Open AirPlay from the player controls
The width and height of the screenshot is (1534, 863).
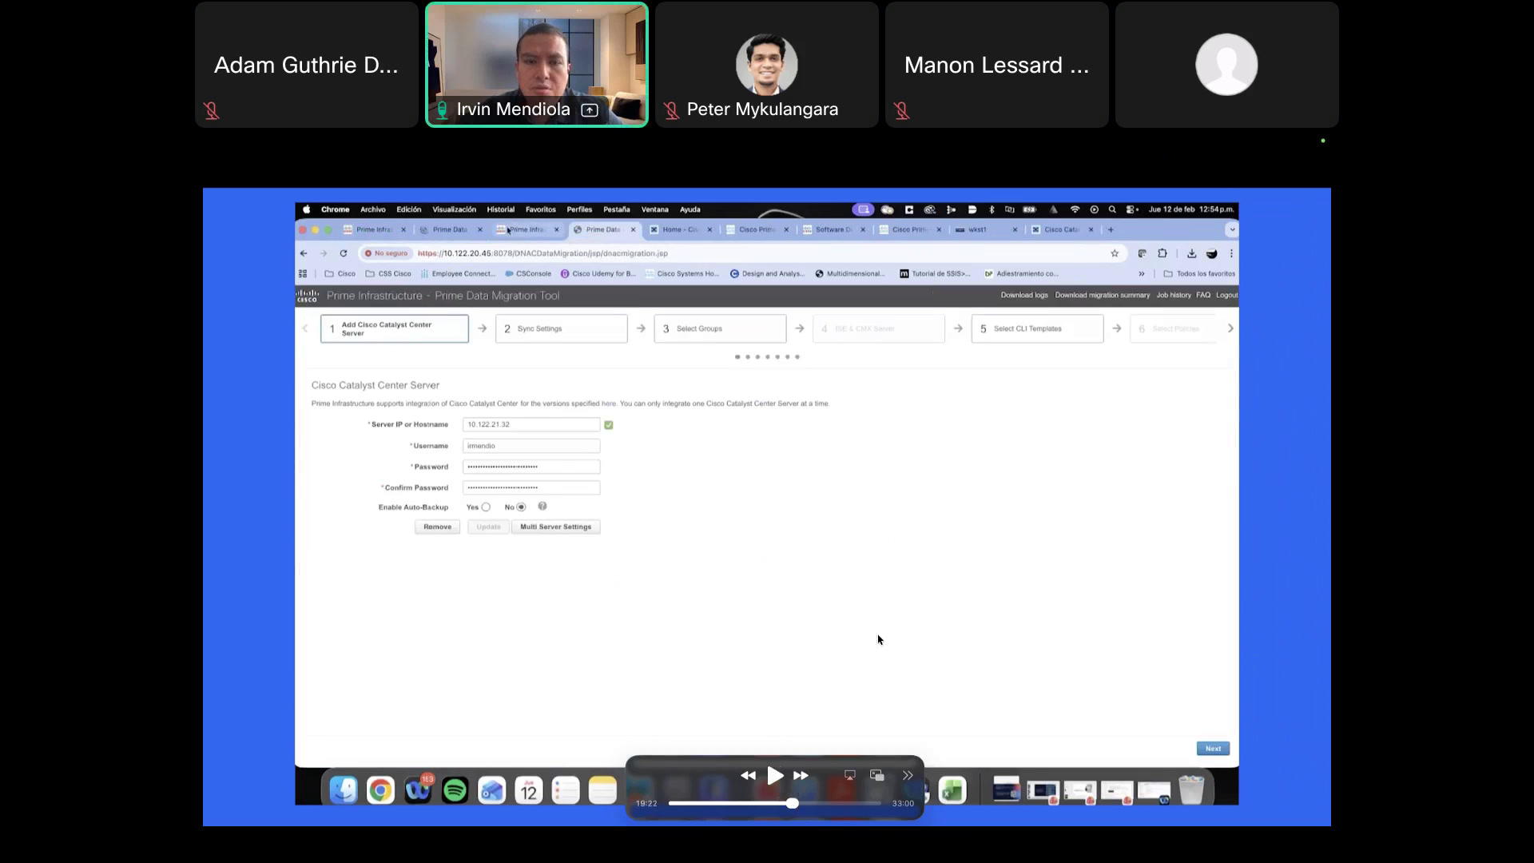tap(850, 775)
